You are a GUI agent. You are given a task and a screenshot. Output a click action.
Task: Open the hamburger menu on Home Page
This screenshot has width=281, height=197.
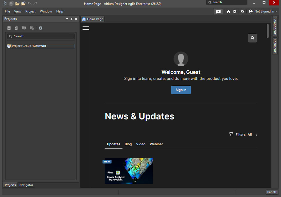tap(86, 28)
